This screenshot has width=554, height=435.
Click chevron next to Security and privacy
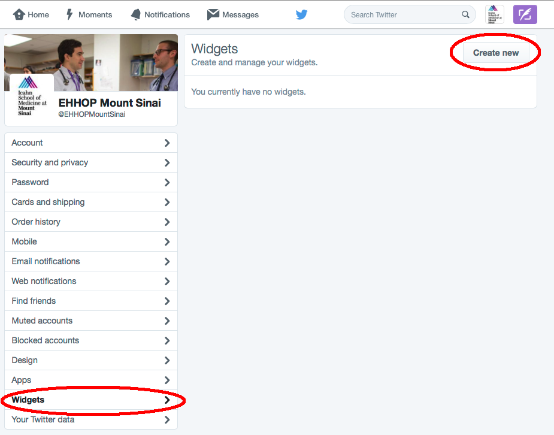(x=166, y=162)
